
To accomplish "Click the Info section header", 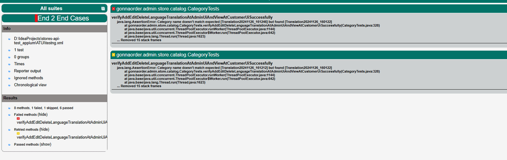I will pyautogui.click(x=54, y=29).
